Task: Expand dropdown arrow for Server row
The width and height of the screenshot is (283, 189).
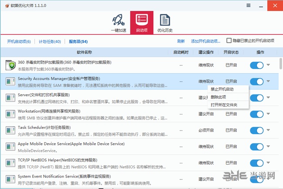Action: [268, 97]
